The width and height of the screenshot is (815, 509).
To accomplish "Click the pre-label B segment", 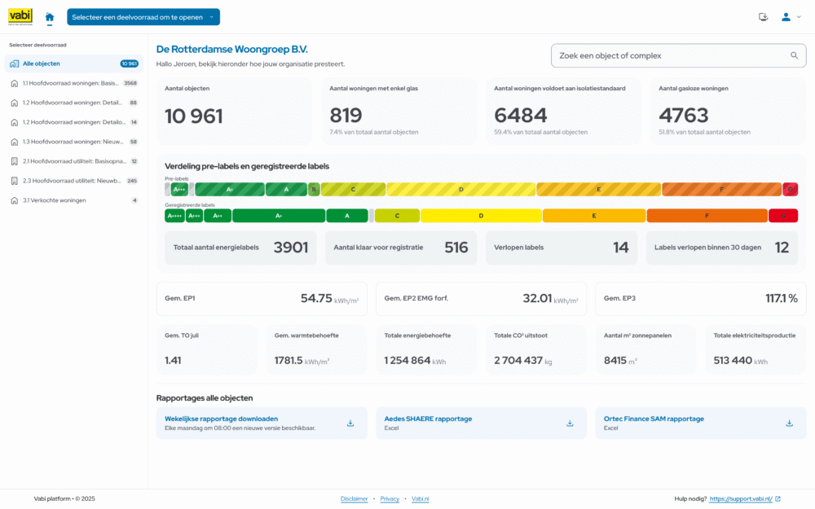I will coord(314,190).
